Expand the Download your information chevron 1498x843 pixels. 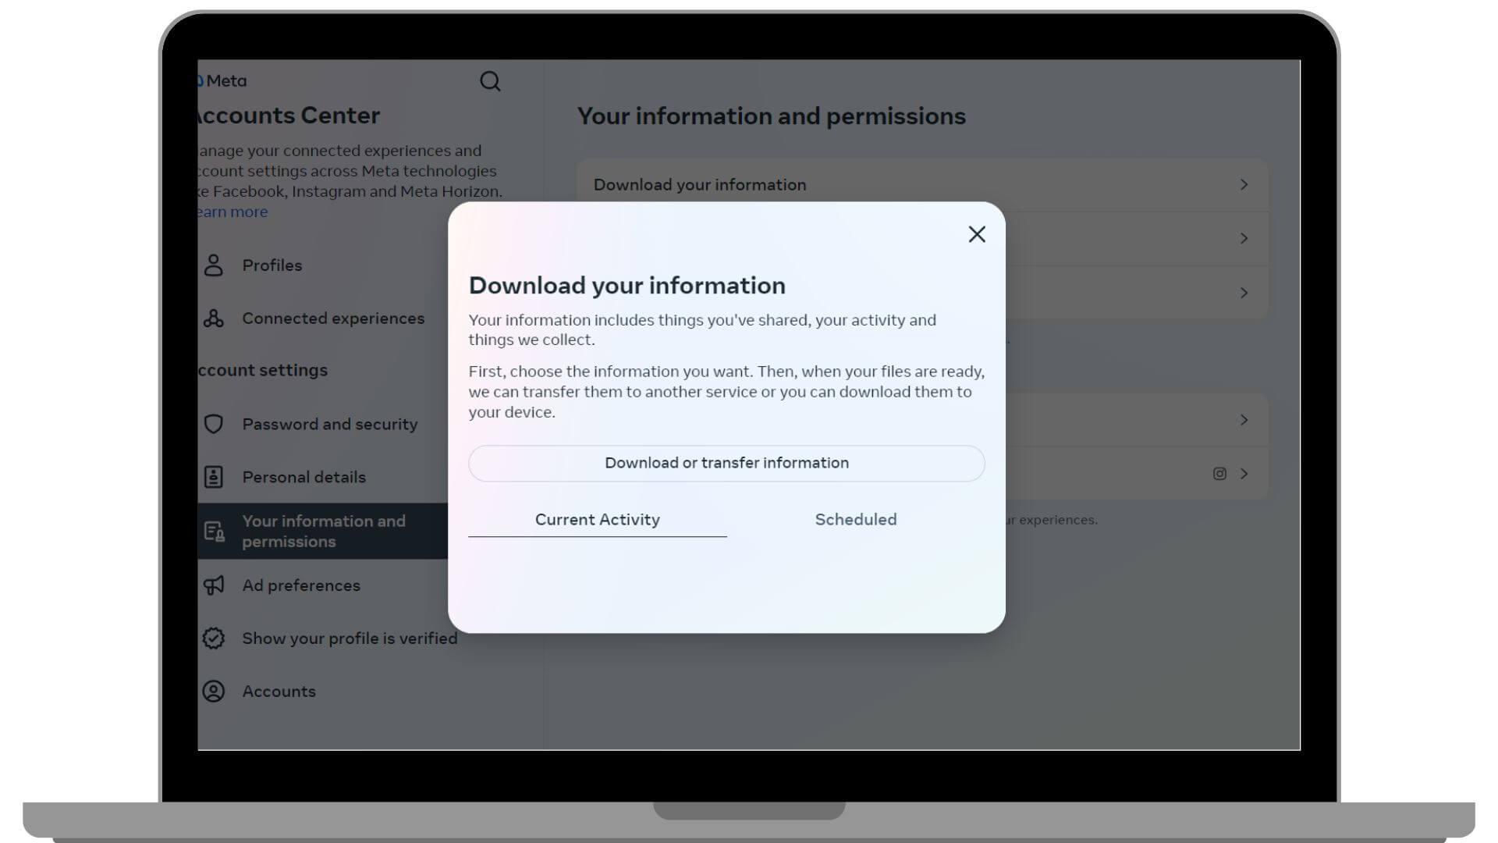(1244, 185)
